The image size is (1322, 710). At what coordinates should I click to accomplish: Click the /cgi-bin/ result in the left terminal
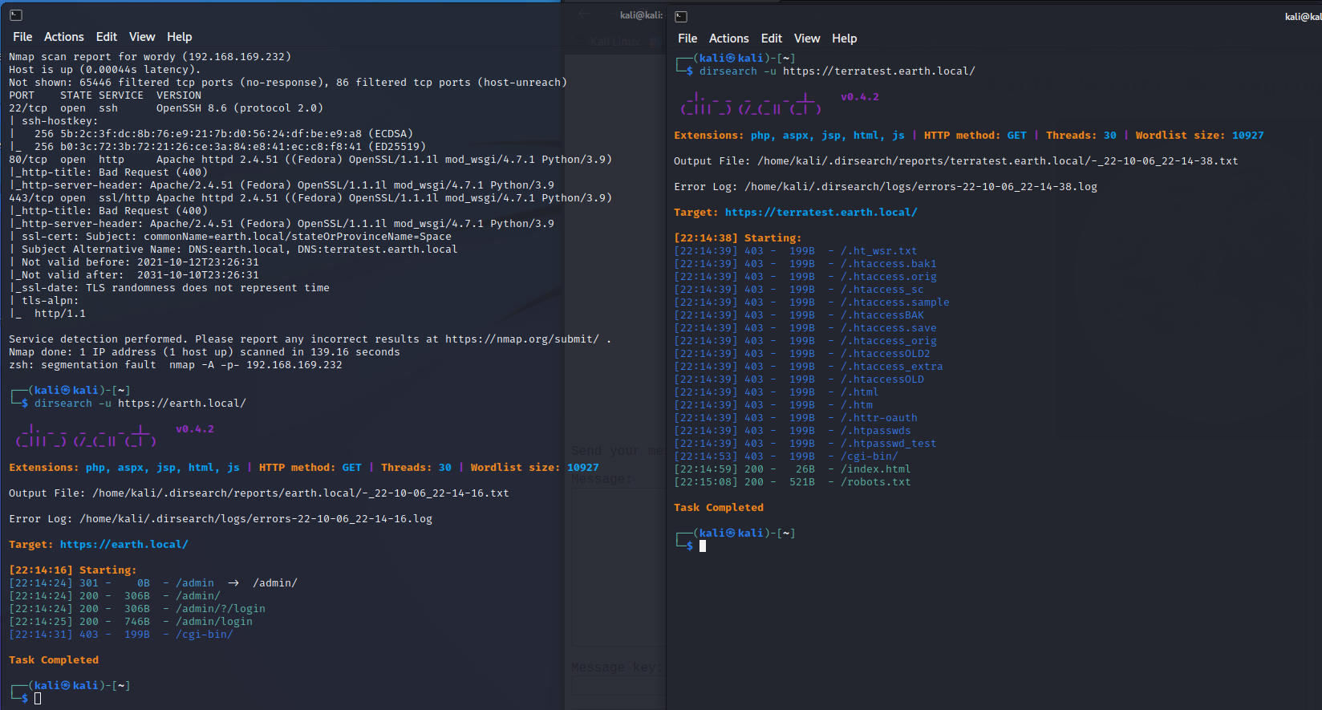pos(205,635)
